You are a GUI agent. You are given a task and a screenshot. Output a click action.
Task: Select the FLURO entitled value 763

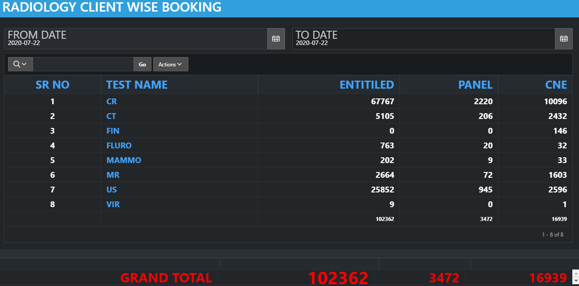(387, 146)
